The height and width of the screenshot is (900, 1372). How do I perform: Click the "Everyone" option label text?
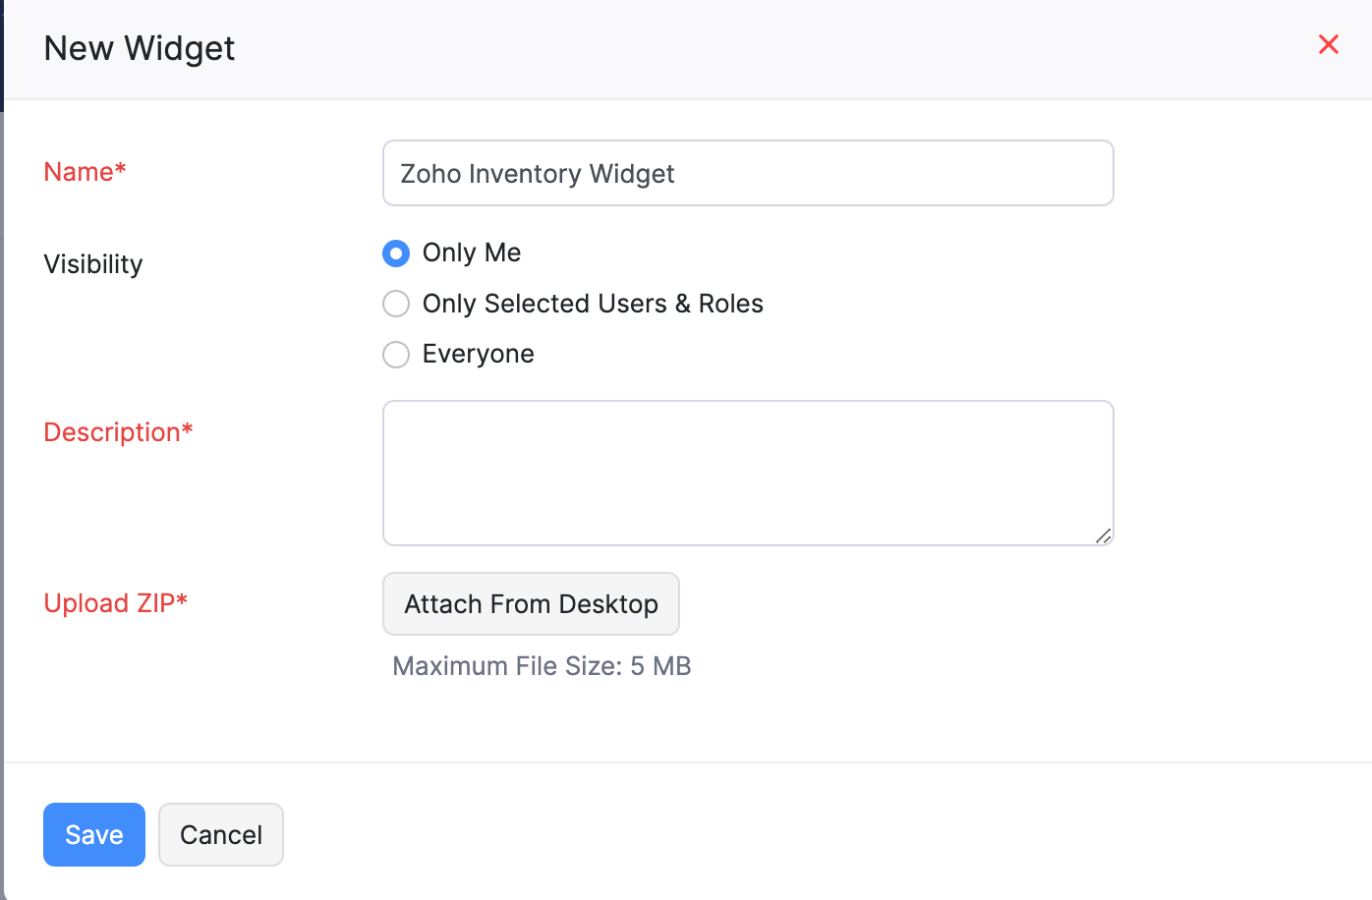click(x=479, y=354)
